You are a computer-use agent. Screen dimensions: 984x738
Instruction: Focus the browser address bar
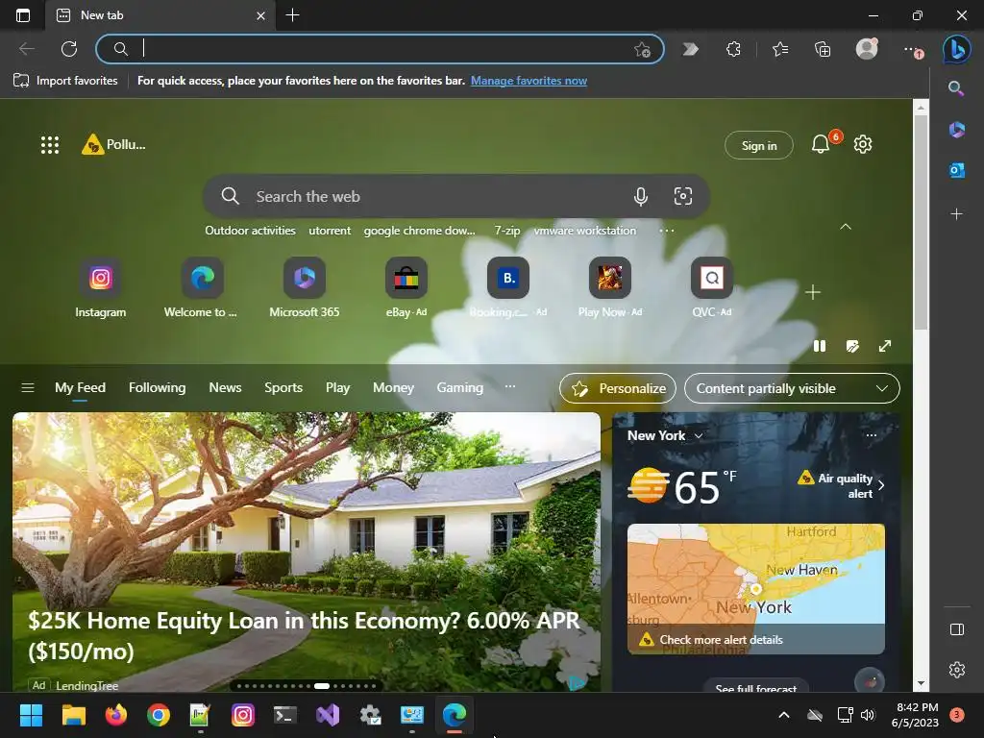pyautogui.click(x=380, y=49)
